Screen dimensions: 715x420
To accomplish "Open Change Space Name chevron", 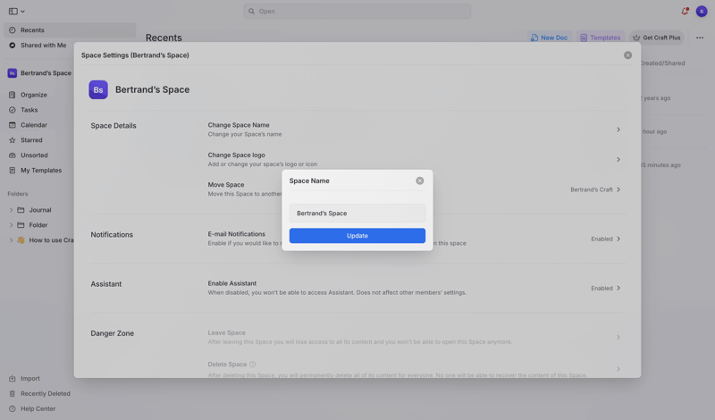I will (618, 130).
